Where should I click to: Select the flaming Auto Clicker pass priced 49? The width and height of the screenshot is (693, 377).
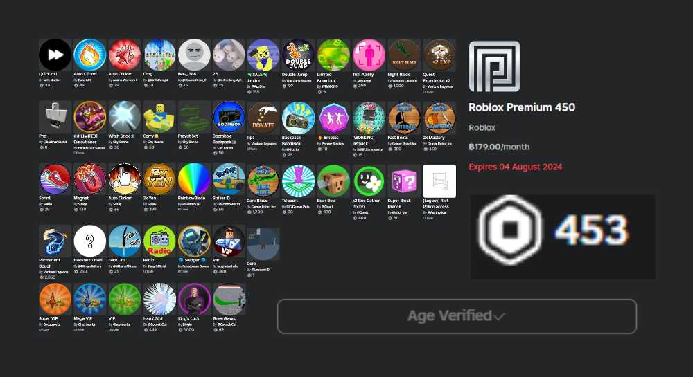[89, 55]
